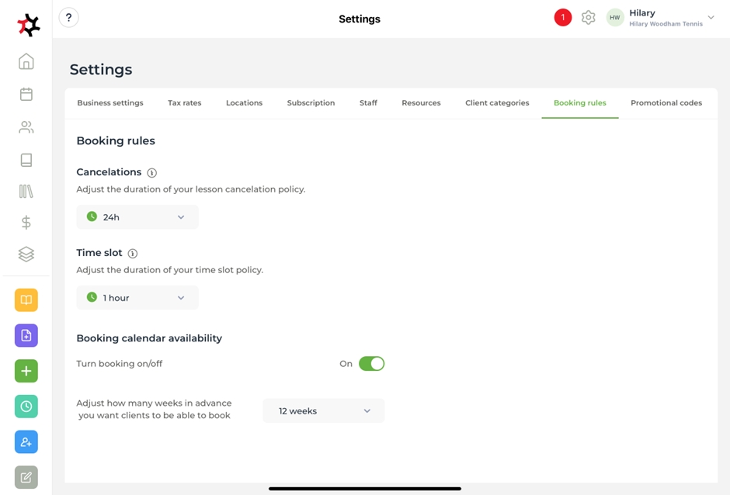Viewport: 730px width, 495px height.
Task: Open the 1 hour time slot dropdown
Action: coord(137,298)
